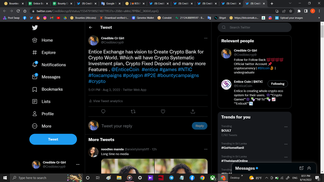324x182 pixels.
Task: Click the reply bubble icon under the tweet
Action: pos(103,111)
